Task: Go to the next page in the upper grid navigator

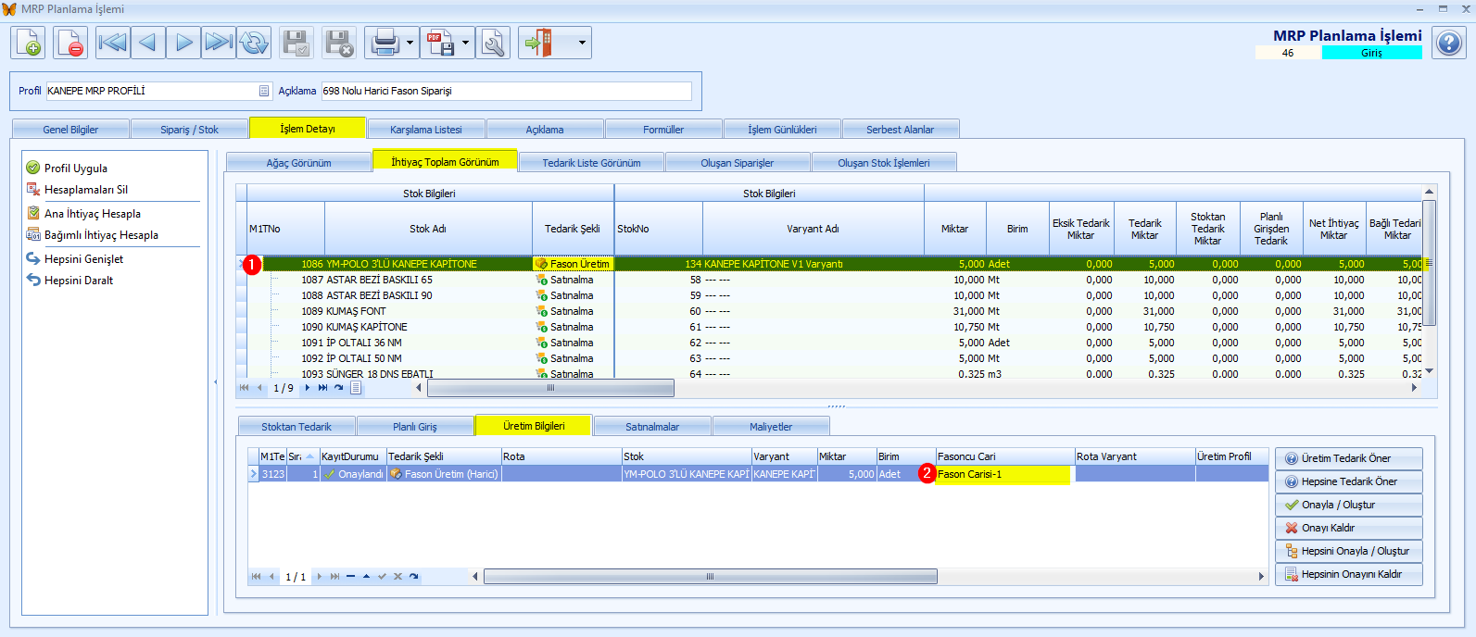Action: [x=307, y=388]
